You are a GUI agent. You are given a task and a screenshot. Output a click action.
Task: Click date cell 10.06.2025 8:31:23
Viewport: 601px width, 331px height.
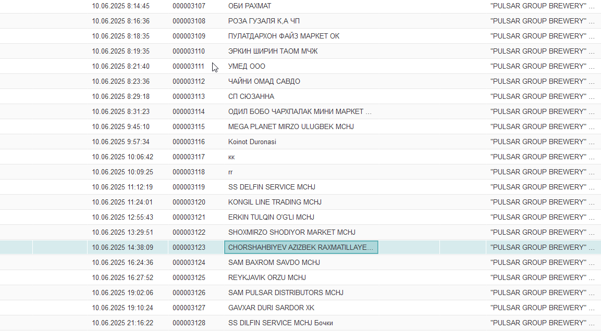tap(121, 112)
